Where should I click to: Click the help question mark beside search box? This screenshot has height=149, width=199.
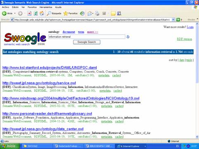tap(128, 37)
